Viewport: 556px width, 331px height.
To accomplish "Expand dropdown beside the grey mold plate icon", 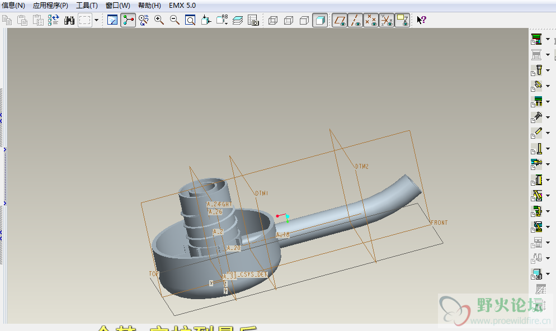I will 548,55.
